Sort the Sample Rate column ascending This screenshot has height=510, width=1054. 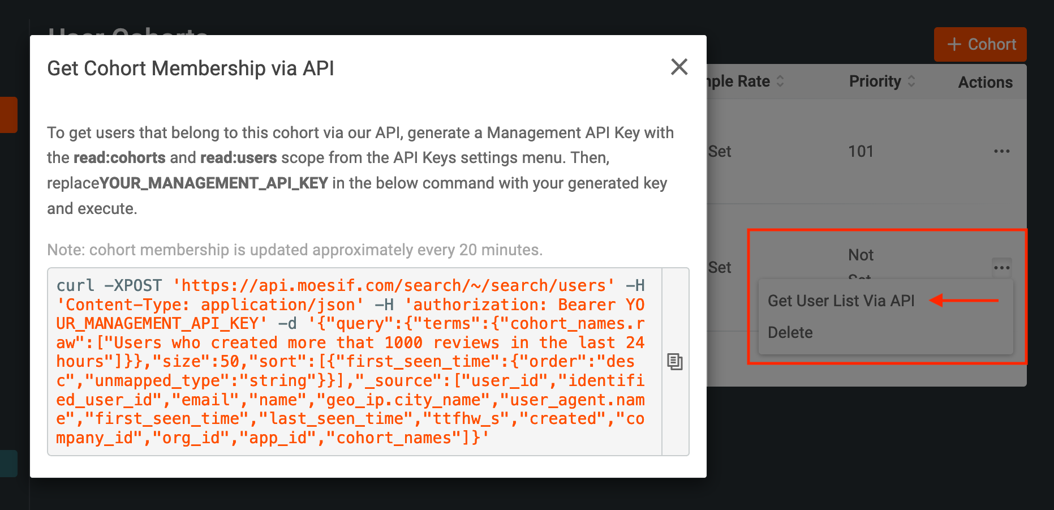(781, 78)
